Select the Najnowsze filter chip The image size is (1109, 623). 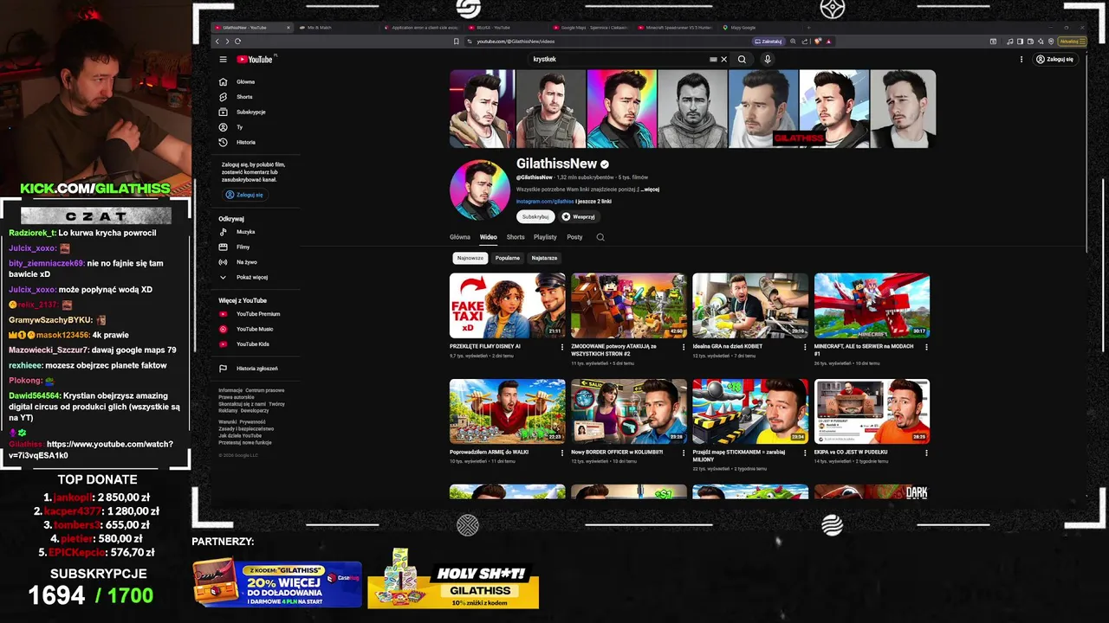click(x=470, y=258)
